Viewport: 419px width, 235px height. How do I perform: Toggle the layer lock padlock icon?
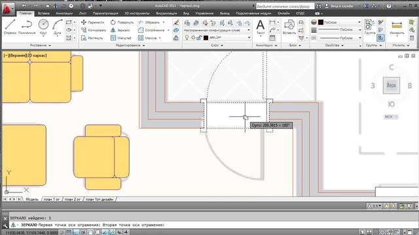pos(199,38)
